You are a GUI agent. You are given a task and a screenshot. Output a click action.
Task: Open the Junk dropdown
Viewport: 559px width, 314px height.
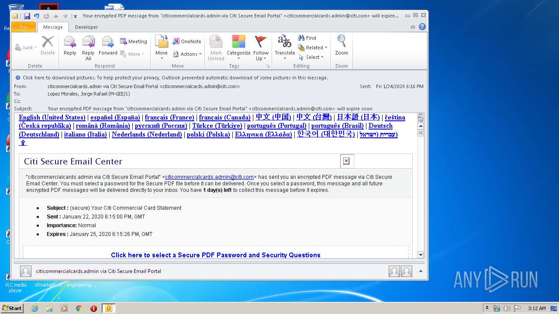(x=26, y=48)
